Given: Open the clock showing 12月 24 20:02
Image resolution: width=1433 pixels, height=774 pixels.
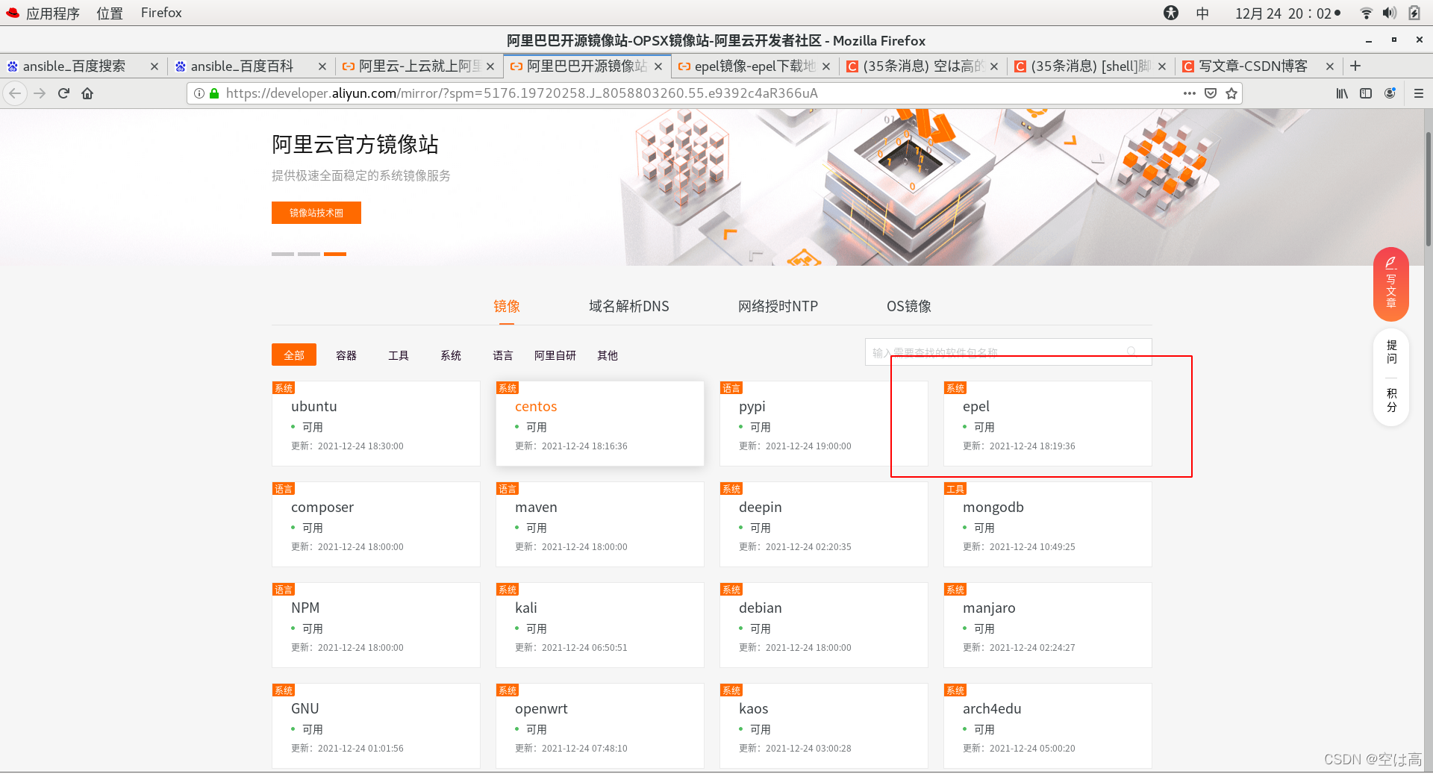Looking at the screenshot, I should click(1287, 13).
